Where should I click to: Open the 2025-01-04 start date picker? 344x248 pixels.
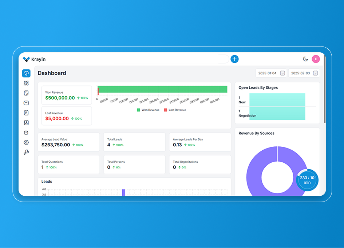tap(271, 73)
